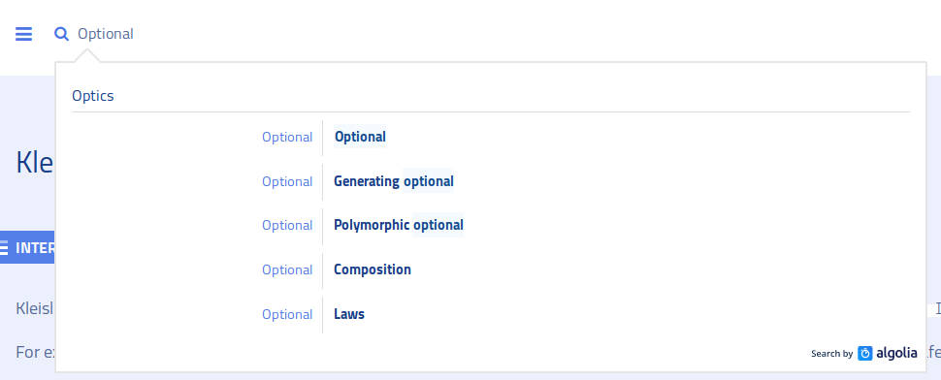Image resolution: width=941 pixels, height=380 pixels.
Task: Select the Polymorphic optional result
Action: 399,225
